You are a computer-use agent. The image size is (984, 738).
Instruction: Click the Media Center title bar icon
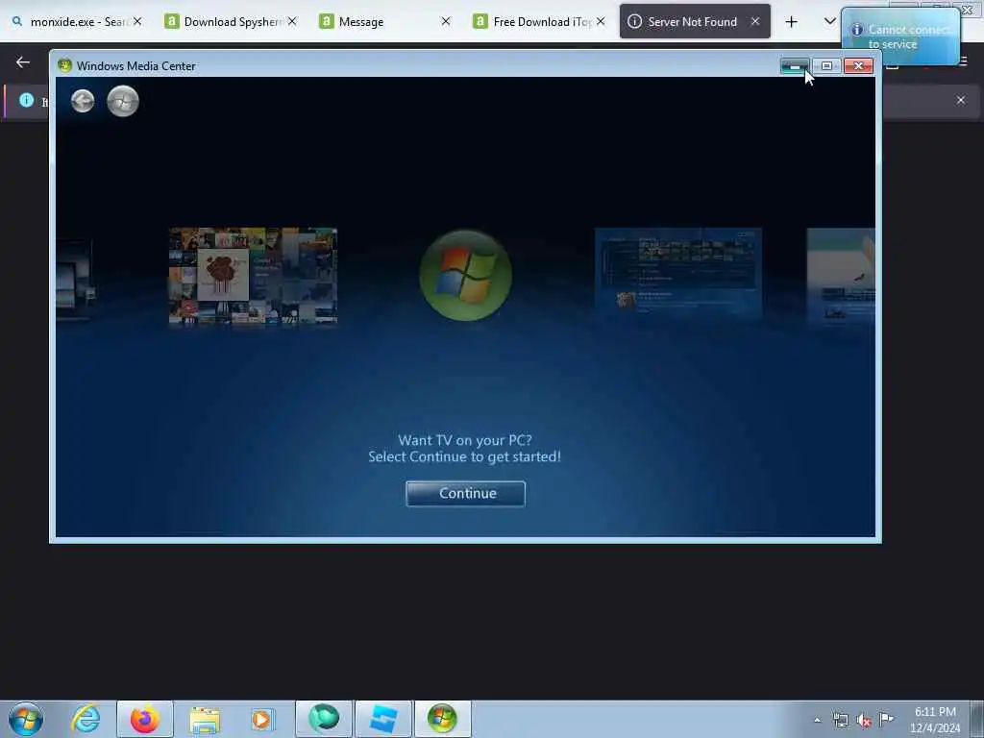click(64, 65)
